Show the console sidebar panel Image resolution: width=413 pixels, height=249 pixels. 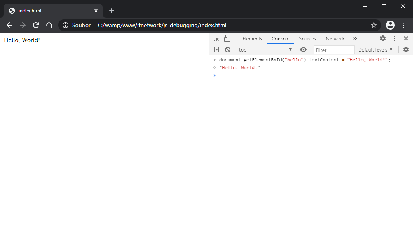pyautogui.click(x=216, y=50)
